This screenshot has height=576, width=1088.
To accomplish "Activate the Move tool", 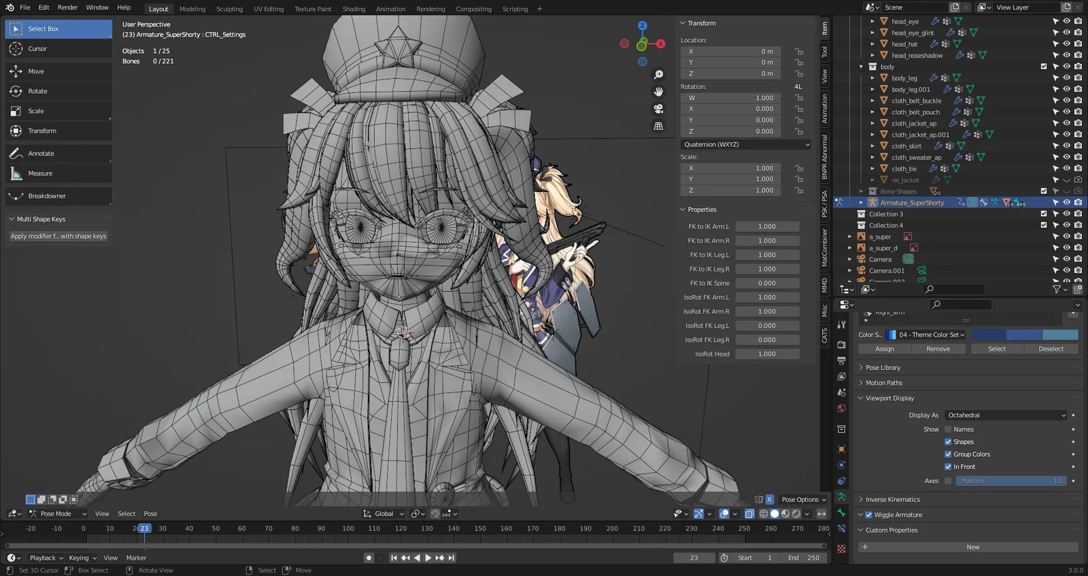I will [x=58, y=71].
